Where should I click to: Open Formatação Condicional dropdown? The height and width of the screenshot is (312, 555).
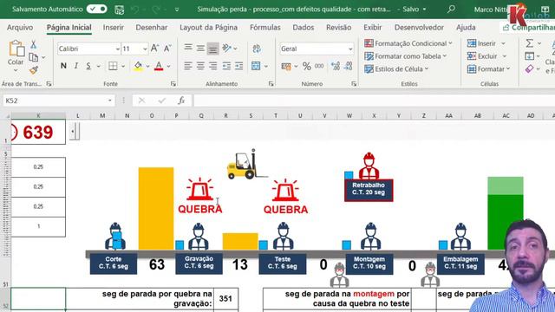408,43
